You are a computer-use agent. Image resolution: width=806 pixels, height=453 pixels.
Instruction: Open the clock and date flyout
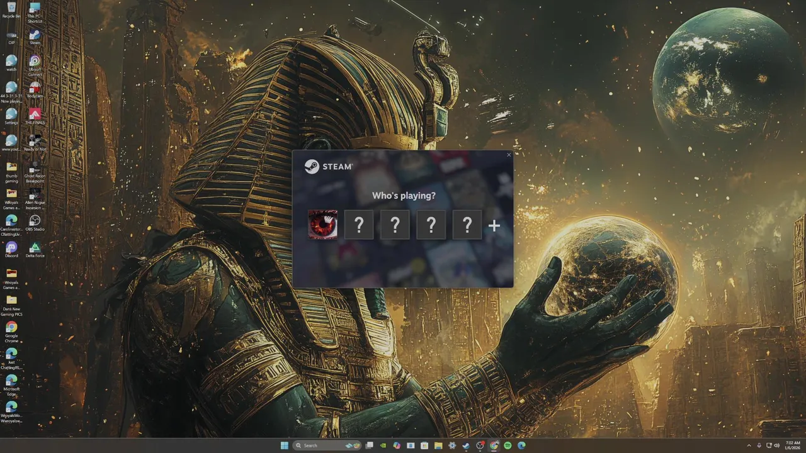coord(793,445)
